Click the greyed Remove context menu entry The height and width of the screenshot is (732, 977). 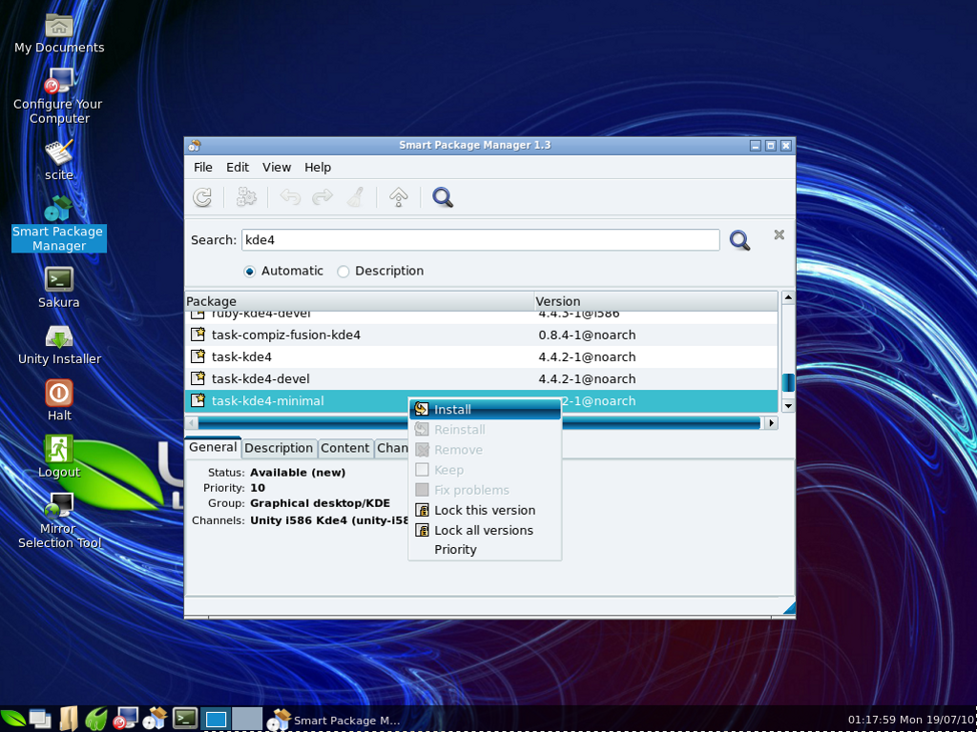(485, 450)
